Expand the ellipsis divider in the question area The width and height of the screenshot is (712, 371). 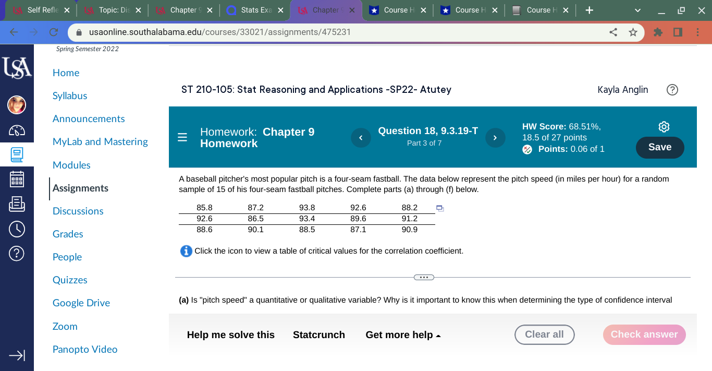424,277
